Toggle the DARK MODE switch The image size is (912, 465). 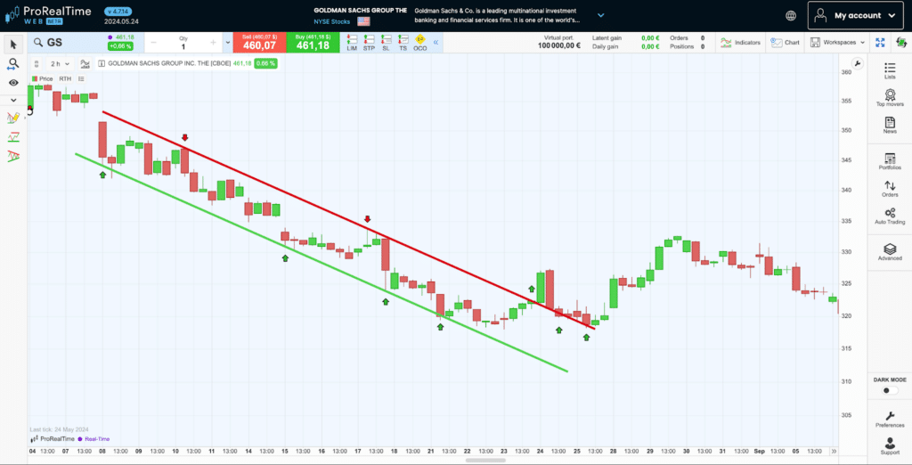coord(890,390)
